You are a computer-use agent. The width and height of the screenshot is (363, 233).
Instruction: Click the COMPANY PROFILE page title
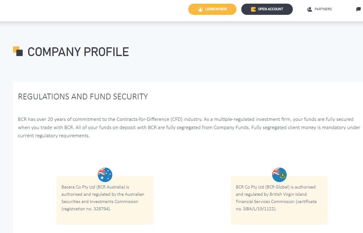(x=78, y=52)
